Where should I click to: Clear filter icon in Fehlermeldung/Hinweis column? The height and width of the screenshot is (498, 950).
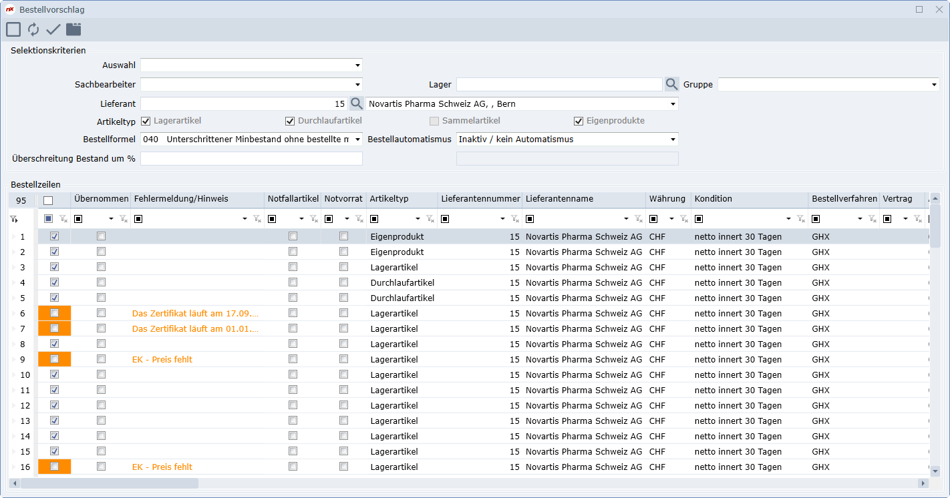pos(257,219)
